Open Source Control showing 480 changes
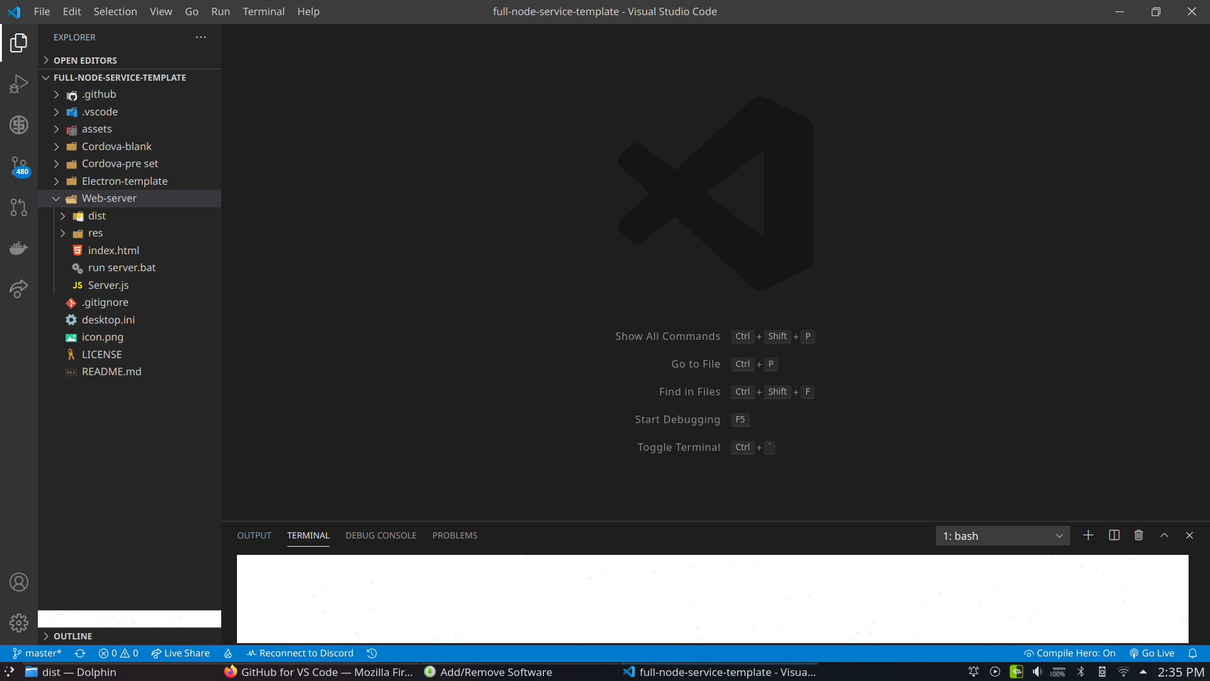 tap(19, 166)
